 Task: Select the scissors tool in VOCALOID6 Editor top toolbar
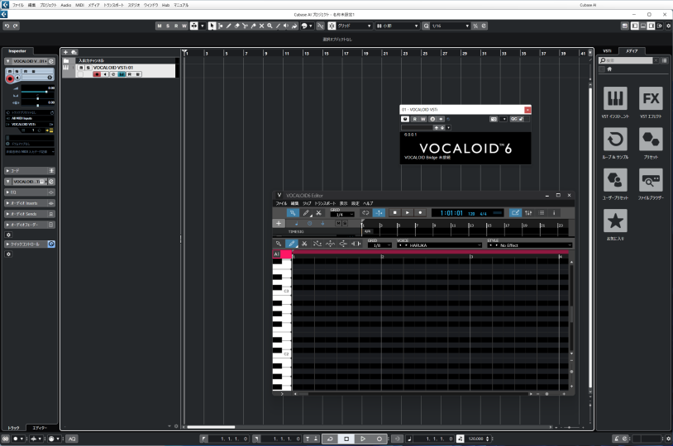[x=318, y=213]
